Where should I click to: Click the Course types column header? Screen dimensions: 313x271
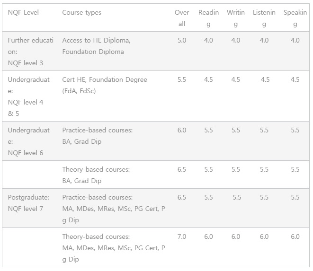click(x=81, y=13)
